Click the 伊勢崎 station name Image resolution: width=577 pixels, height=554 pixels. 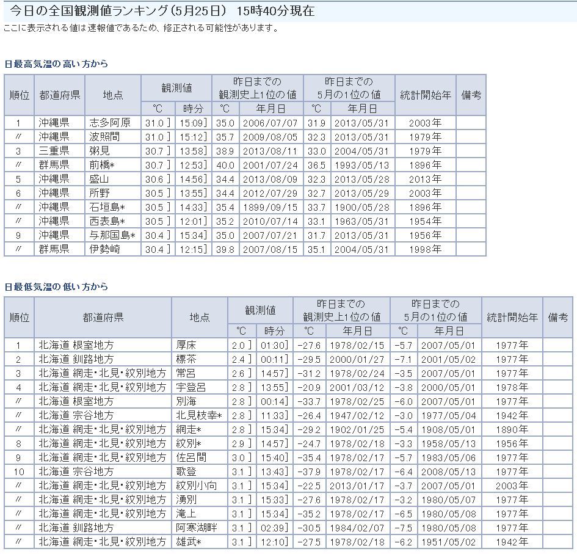pos(103,249)
